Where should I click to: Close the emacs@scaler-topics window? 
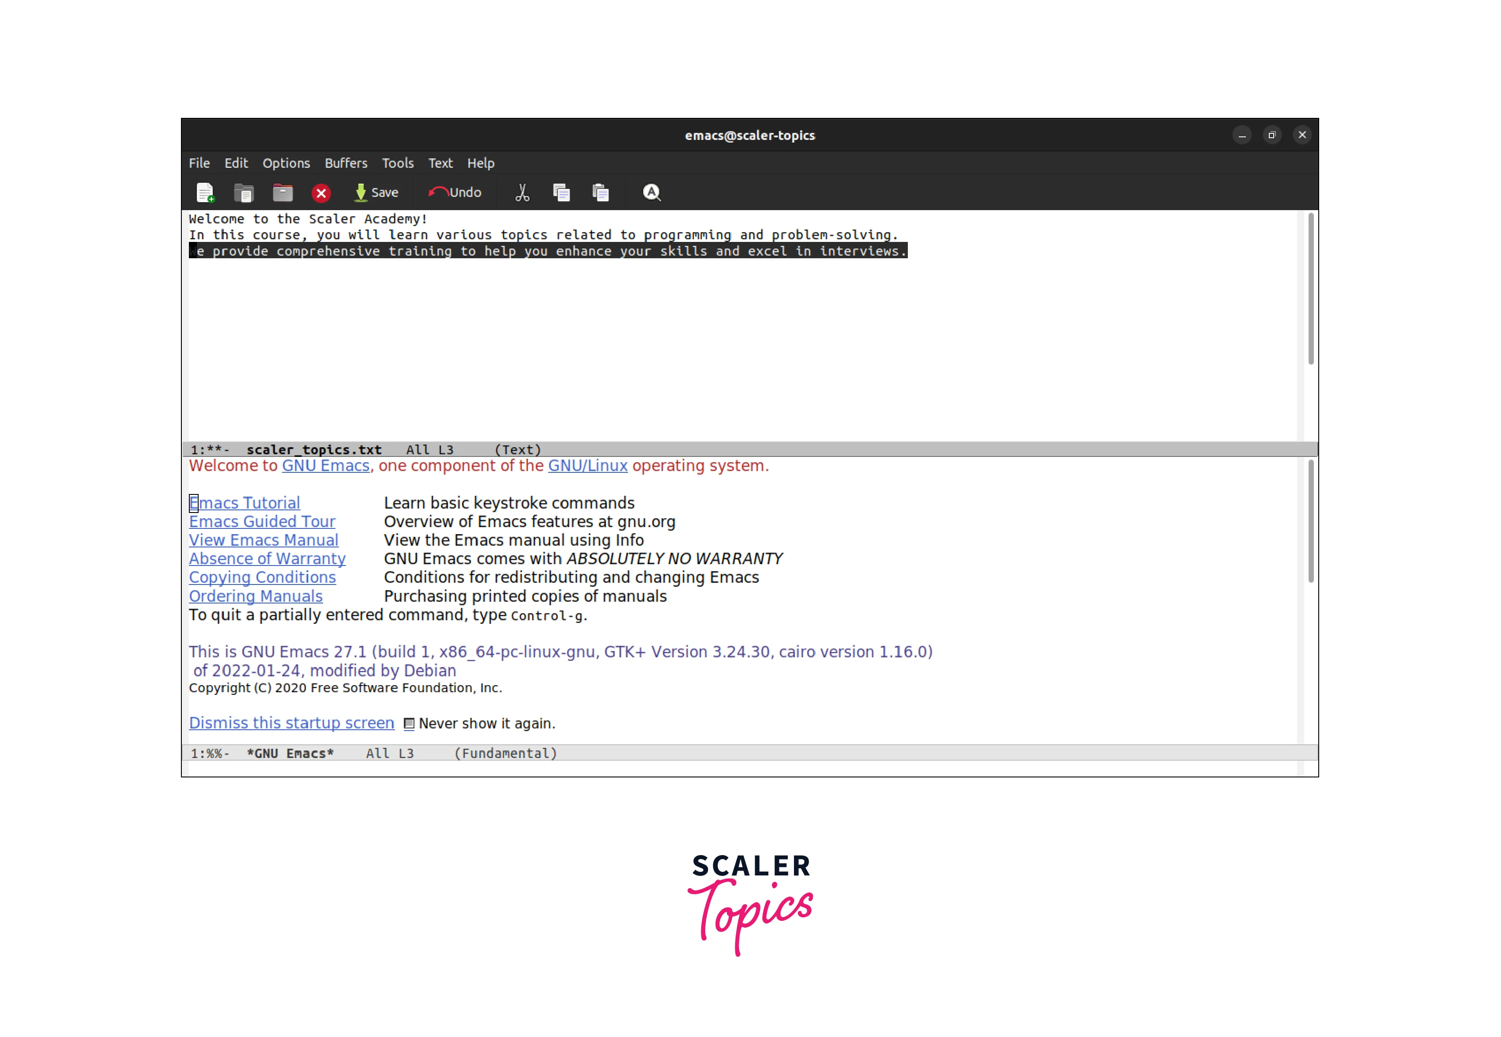1302,135
